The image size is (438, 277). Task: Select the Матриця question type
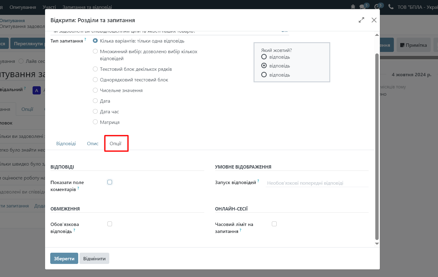[95, 122]
